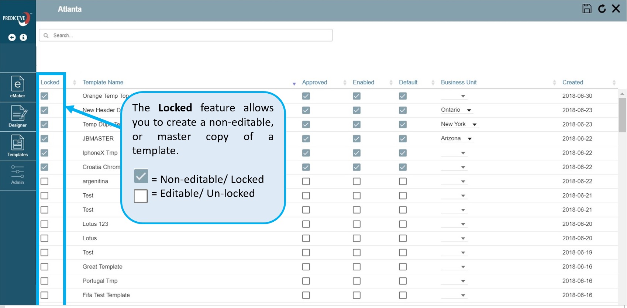The height and width of the screenshot is (308, 627).
Task: Enable the Fifa Test Template checkbox
Action: [x=356, y=295]
